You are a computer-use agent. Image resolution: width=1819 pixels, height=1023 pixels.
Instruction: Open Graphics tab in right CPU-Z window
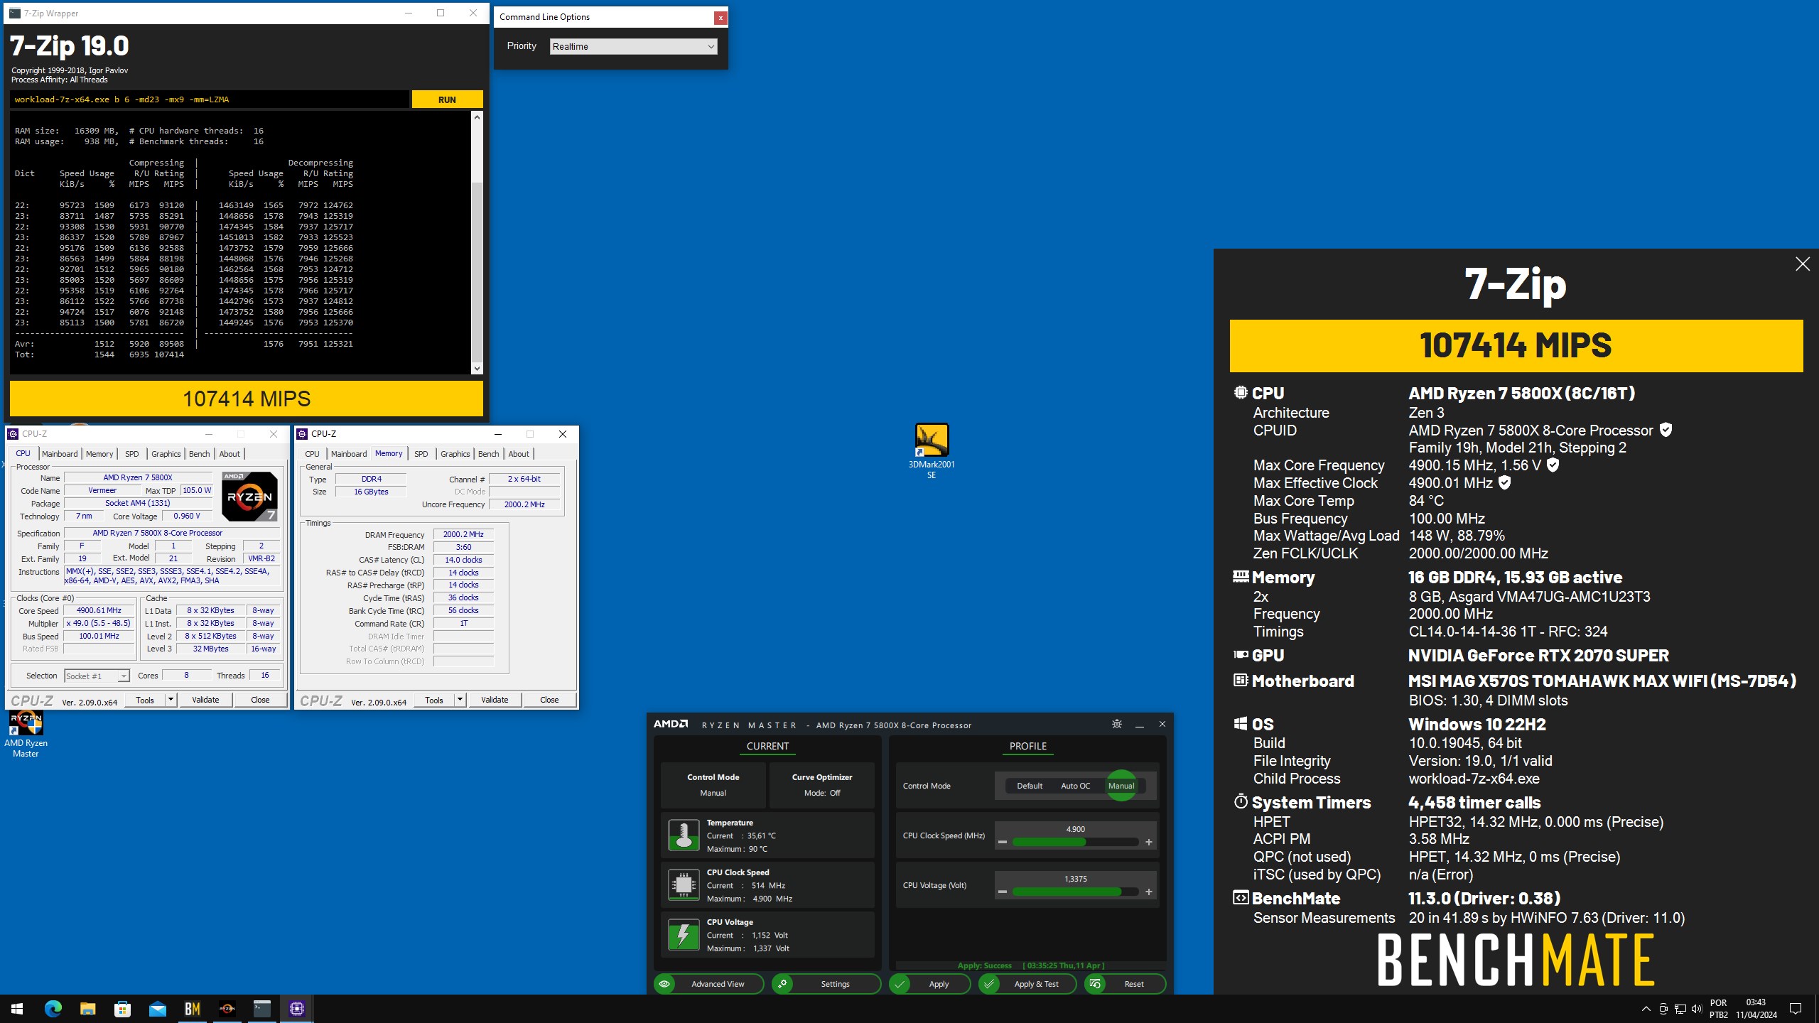[455, 454]
